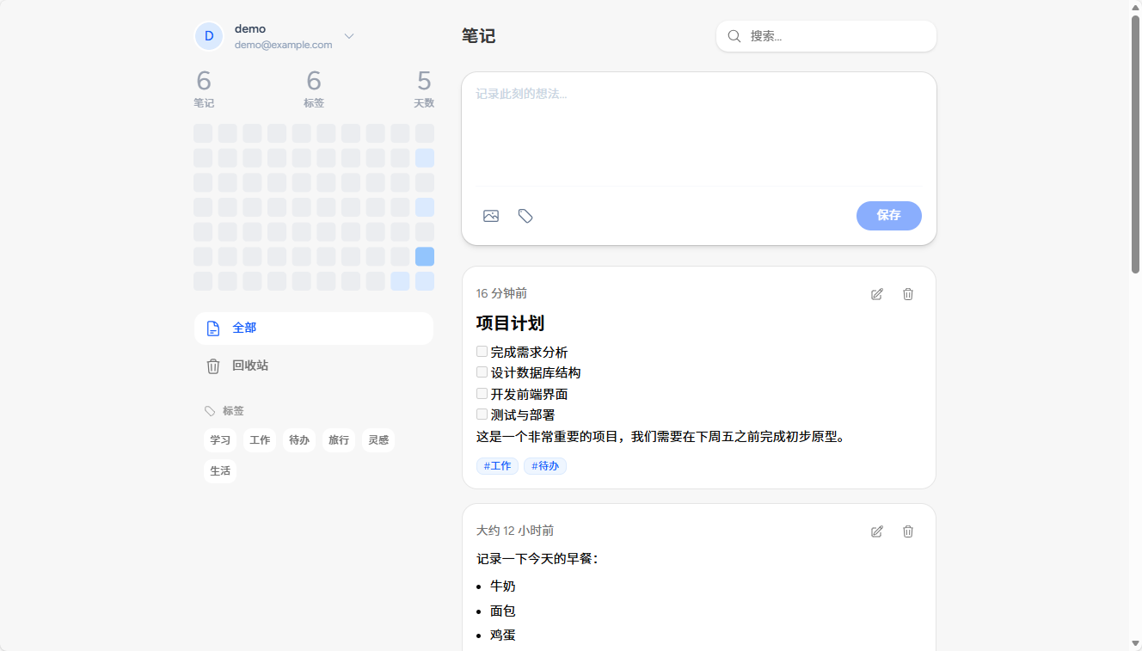The width and height of the screenshot is (1142, 651).
Task: Click the tag icon beside 标签 heading
Action: [x=209, y=411]
